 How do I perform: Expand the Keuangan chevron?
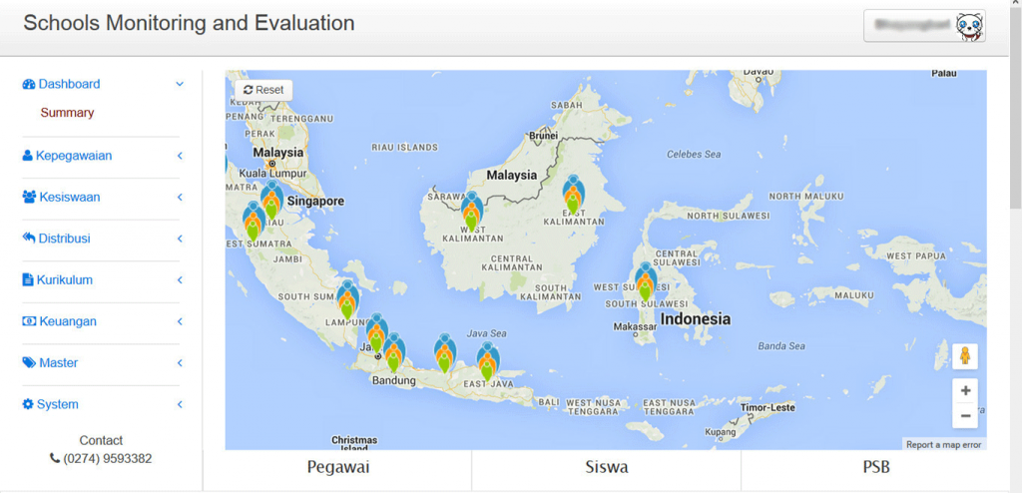tap(180, 321)
